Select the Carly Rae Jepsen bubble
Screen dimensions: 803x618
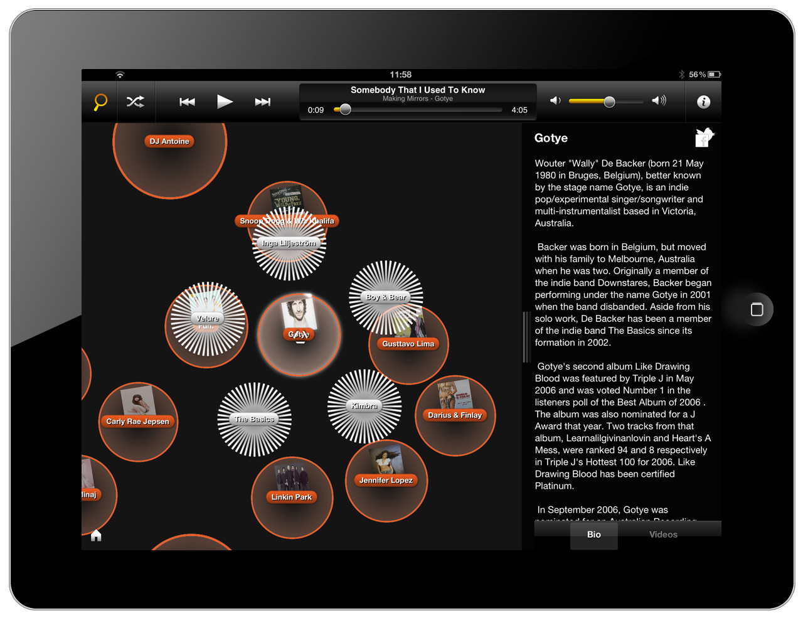tap(138, 422)
